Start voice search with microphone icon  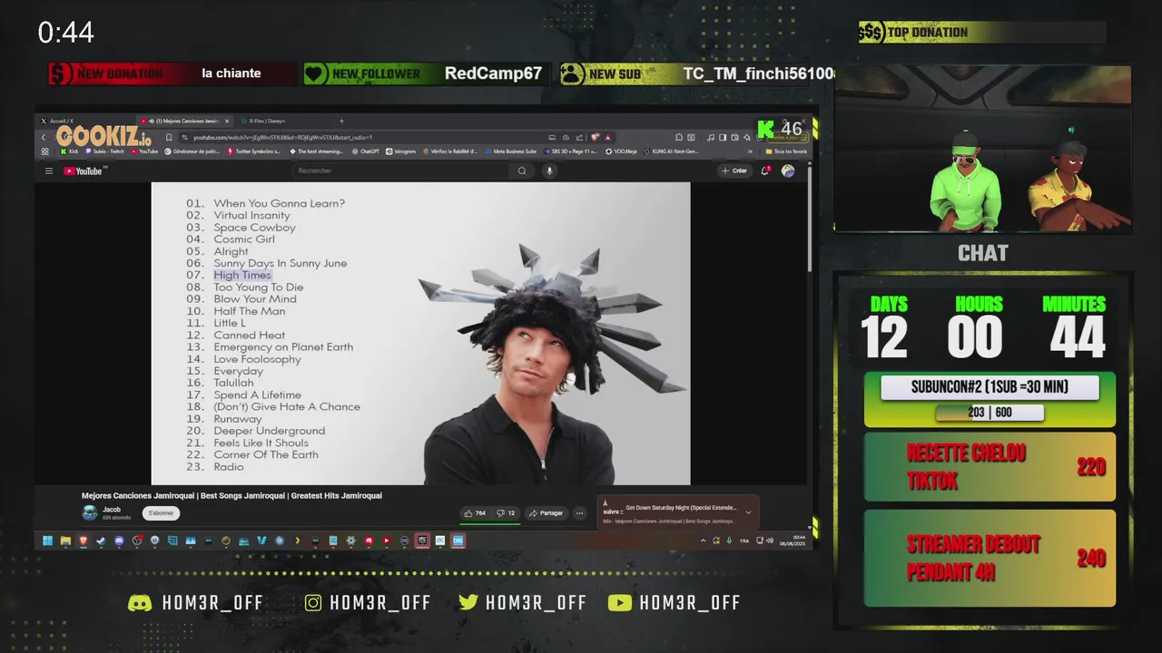point(549,171)
